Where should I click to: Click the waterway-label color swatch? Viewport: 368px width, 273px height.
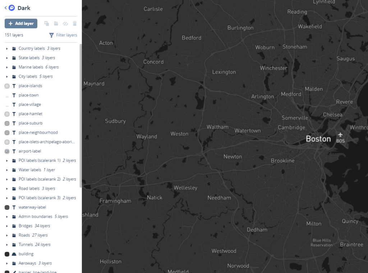[7, 207]
